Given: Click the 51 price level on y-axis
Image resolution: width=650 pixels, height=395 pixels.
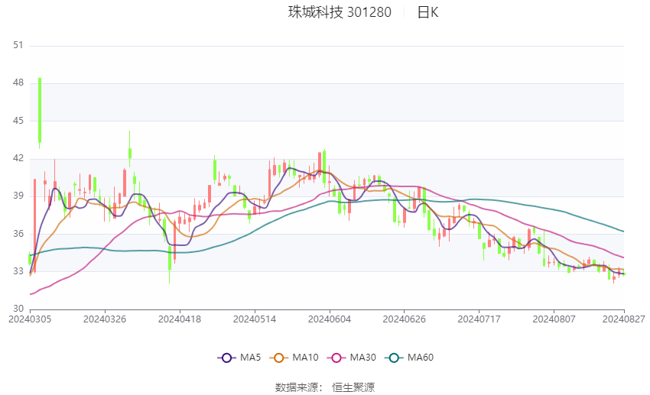Looking at the screenshot, I should [18, 46].
